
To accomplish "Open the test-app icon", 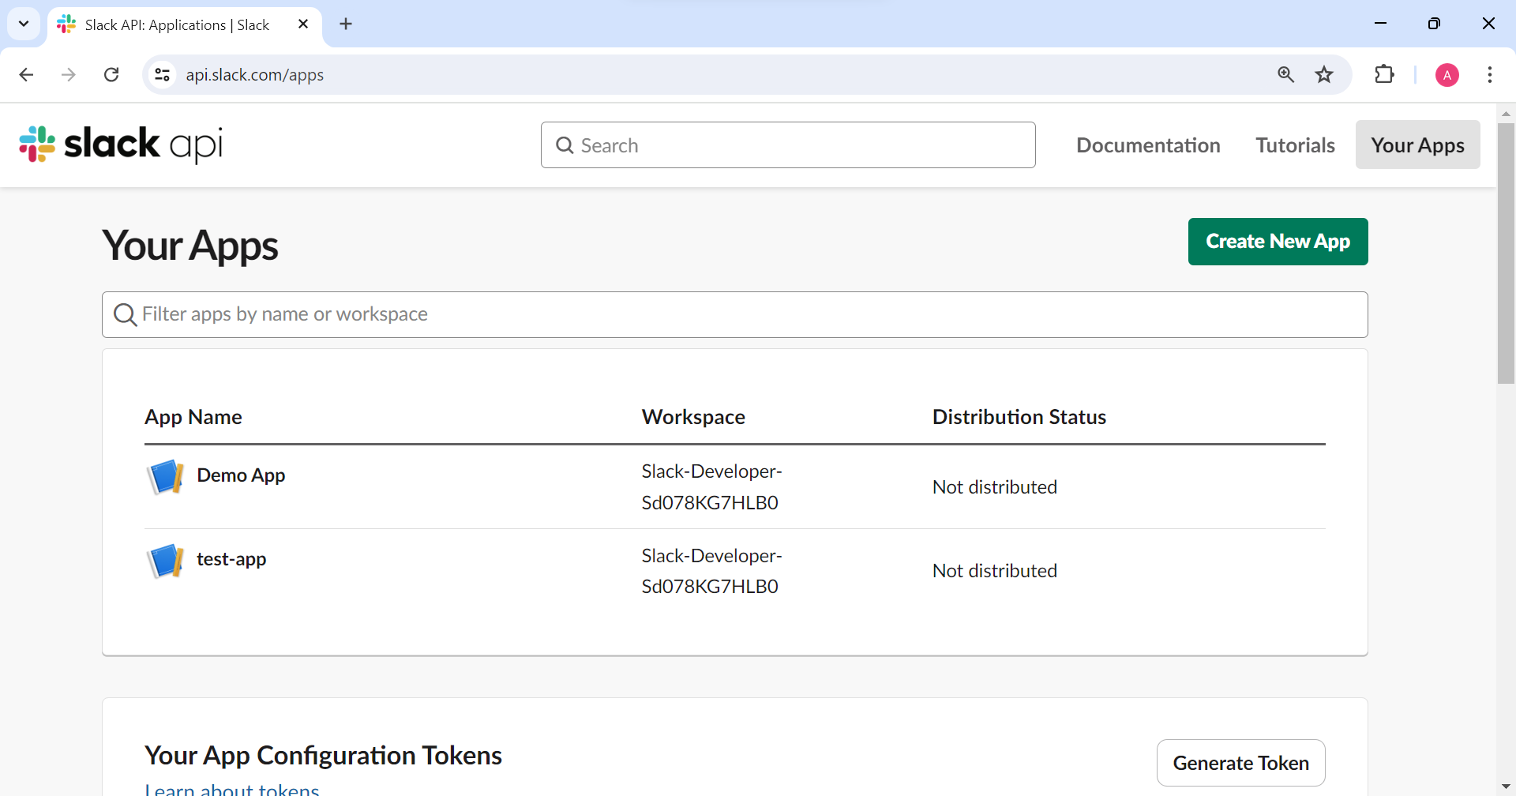I will pos(166,561).
